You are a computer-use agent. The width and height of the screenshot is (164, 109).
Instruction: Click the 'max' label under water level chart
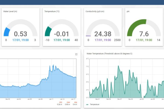(x=68, y=102)
